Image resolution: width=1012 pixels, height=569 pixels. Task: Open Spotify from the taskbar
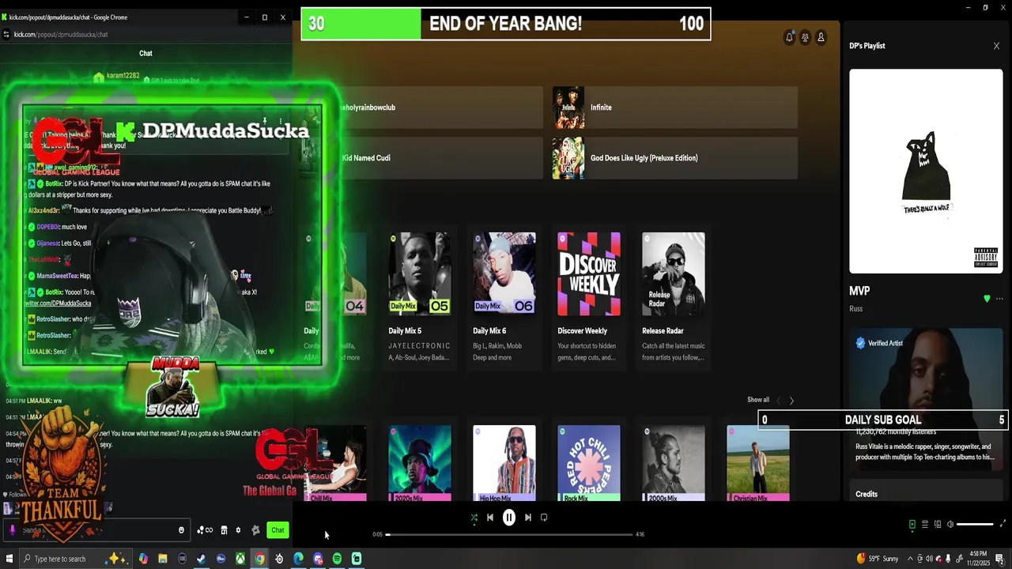point(337,559)
